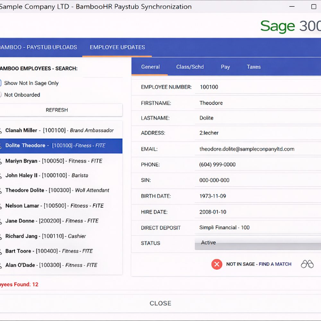
Task: Select the Employee Updates tab
Action: [x=117, y=47]
